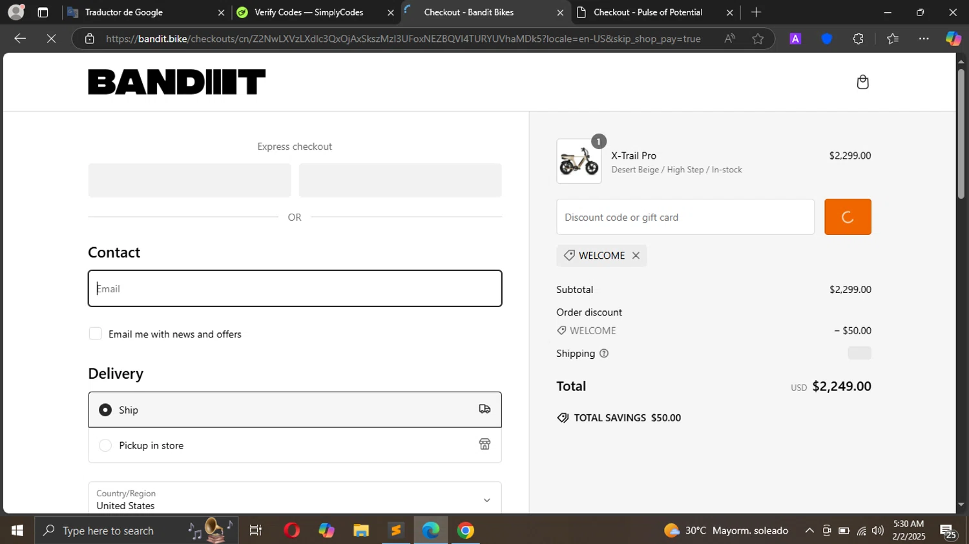Click the address bar URL
This screenshot has width=969, height=544.
click(x=403, y=39)
